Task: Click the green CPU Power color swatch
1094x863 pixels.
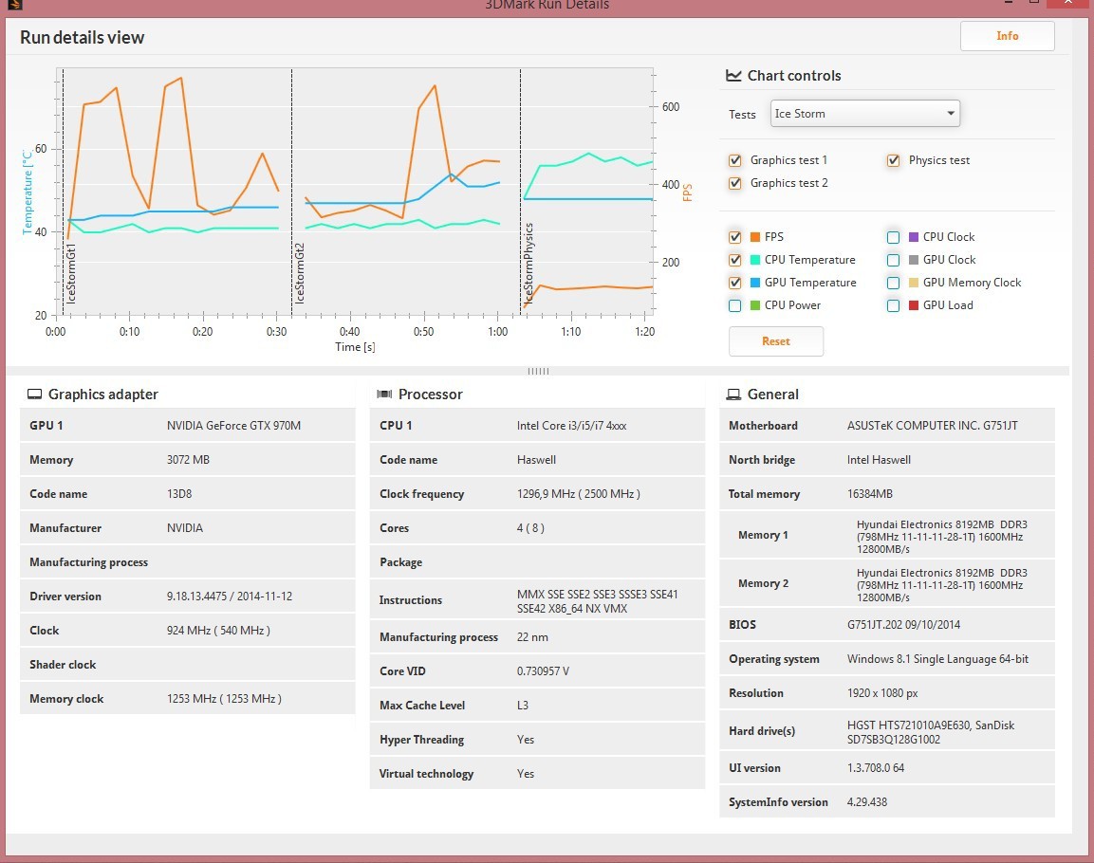Action: [x=755, y=305]
